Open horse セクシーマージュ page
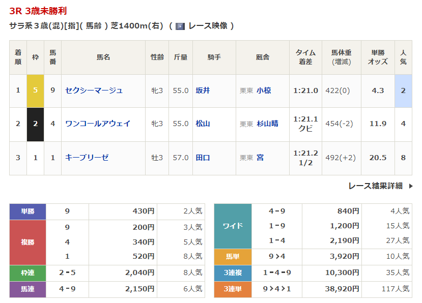Screen dimensions: 422x303 pyautogui.click(x=94, y=90)
